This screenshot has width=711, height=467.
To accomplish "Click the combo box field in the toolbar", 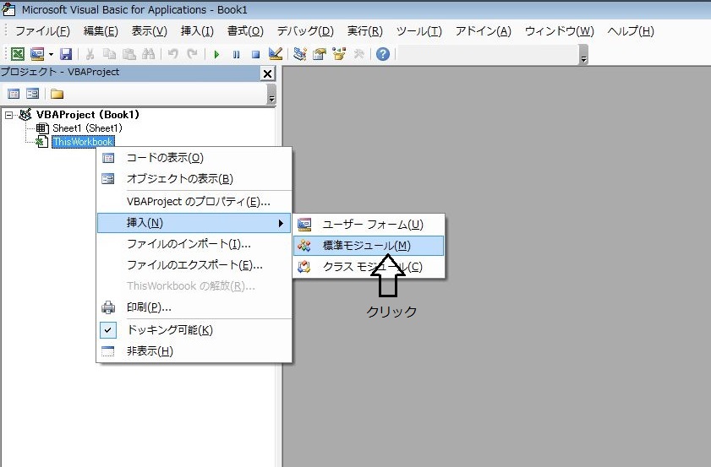I will pos(488,54).
